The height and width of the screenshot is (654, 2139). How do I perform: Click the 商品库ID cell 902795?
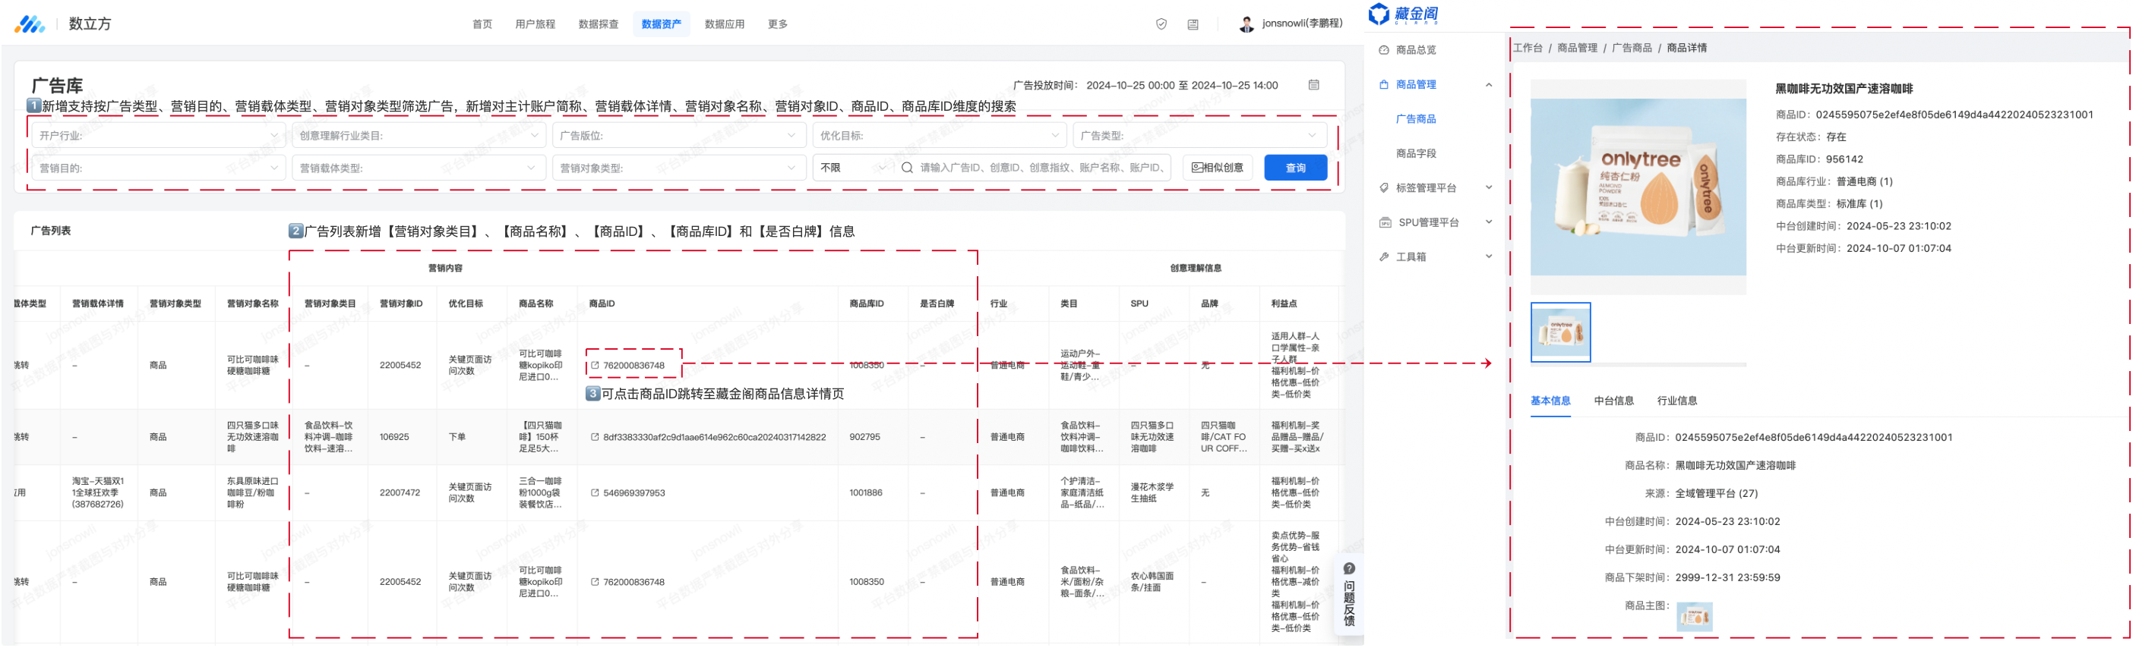pos(864,437)
